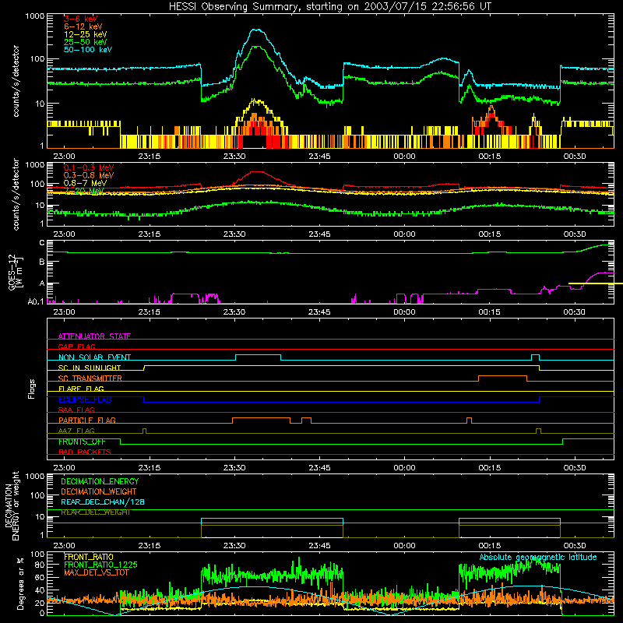Select the SAA_FLAG label

pos(76,410)
